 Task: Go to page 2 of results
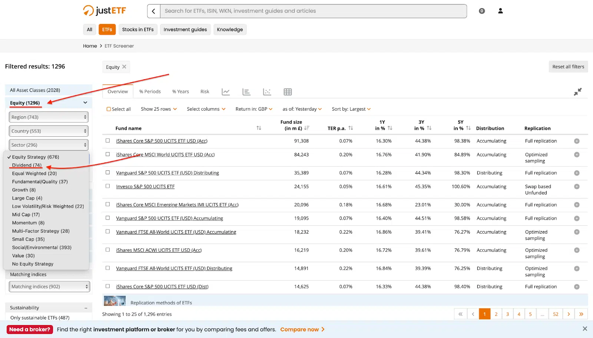[x=496, y=314]
